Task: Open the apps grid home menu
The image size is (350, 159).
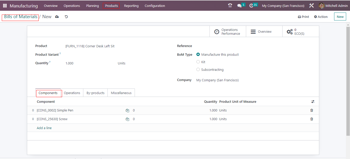Action: pos(5,6)
